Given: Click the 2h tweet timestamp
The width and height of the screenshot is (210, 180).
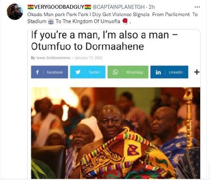Looking at the screenshot, I should (x=152, y=7).
